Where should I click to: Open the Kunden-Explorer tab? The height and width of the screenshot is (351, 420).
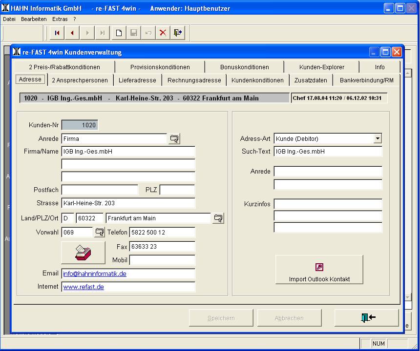322,67
